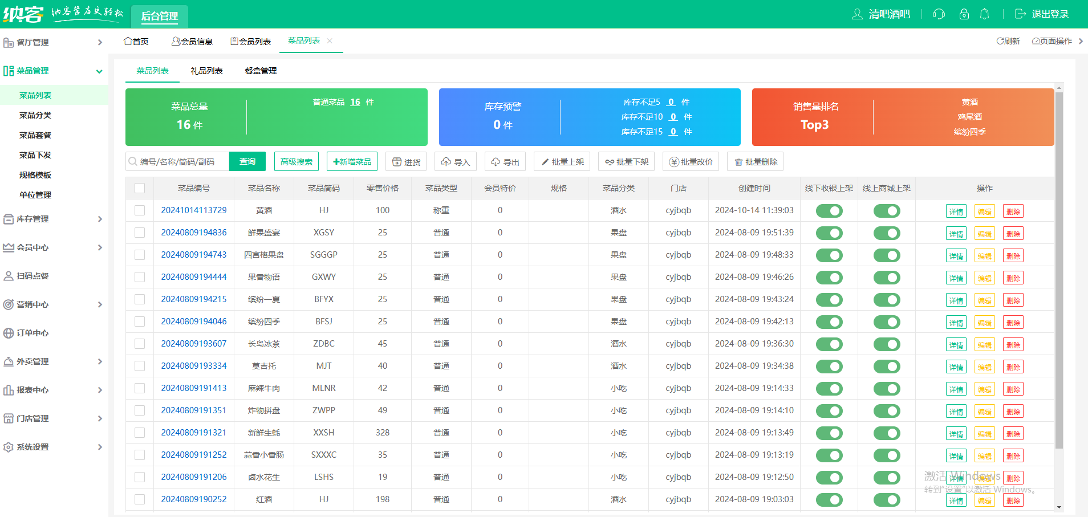Screen dimensions: 1088x517
Task: Click the 扫码点餐 sidebar icon
Action: pos(9,276)
